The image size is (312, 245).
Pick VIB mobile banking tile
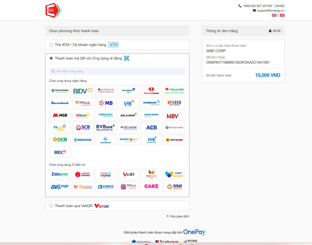point(129,103)
